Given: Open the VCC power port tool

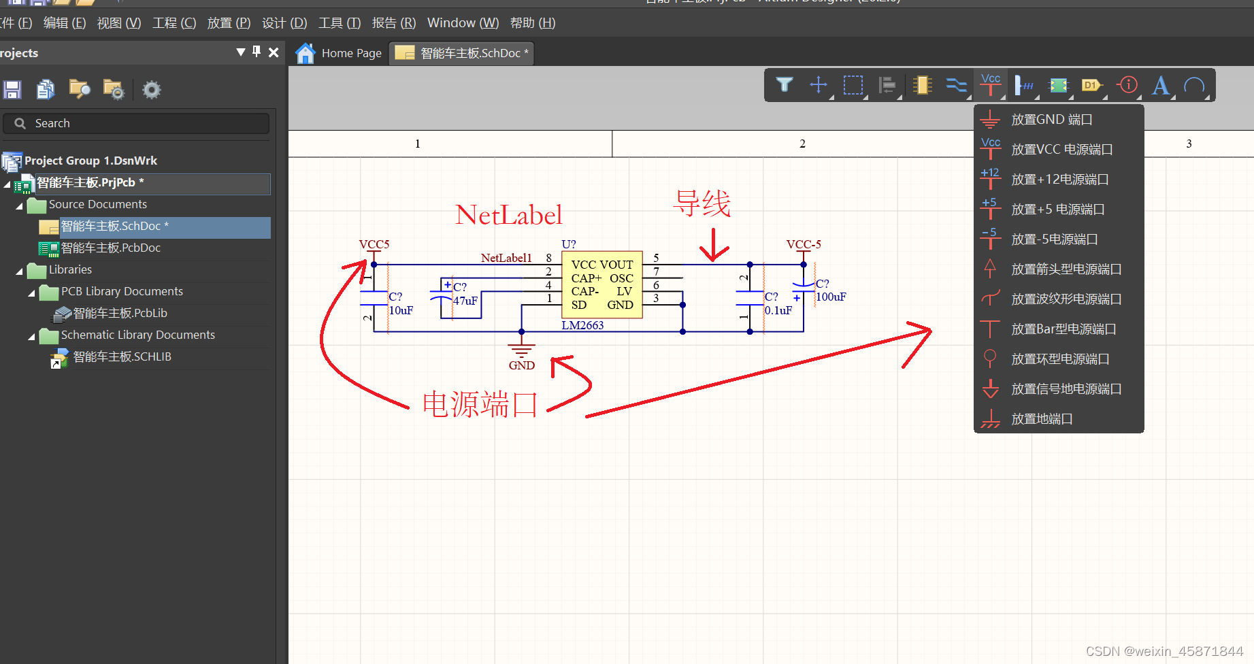Looking at the screenshot, I should tap(990, 85).
